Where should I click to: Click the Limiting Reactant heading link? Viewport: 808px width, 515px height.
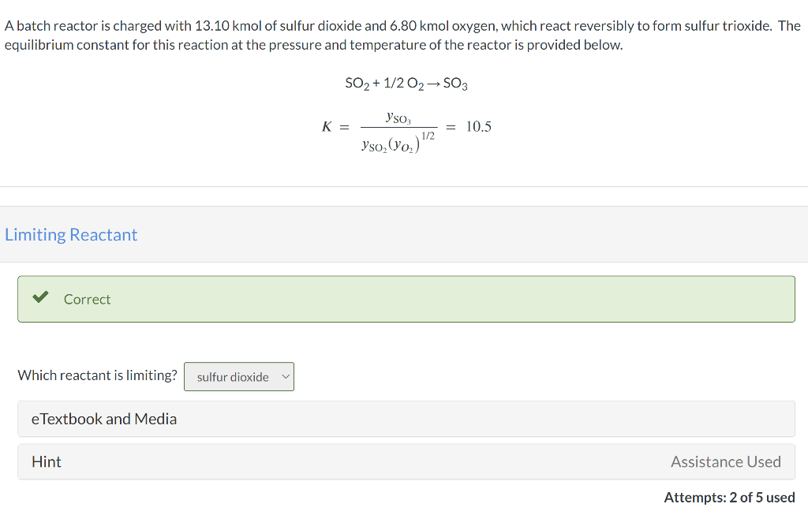click(71, 234)
